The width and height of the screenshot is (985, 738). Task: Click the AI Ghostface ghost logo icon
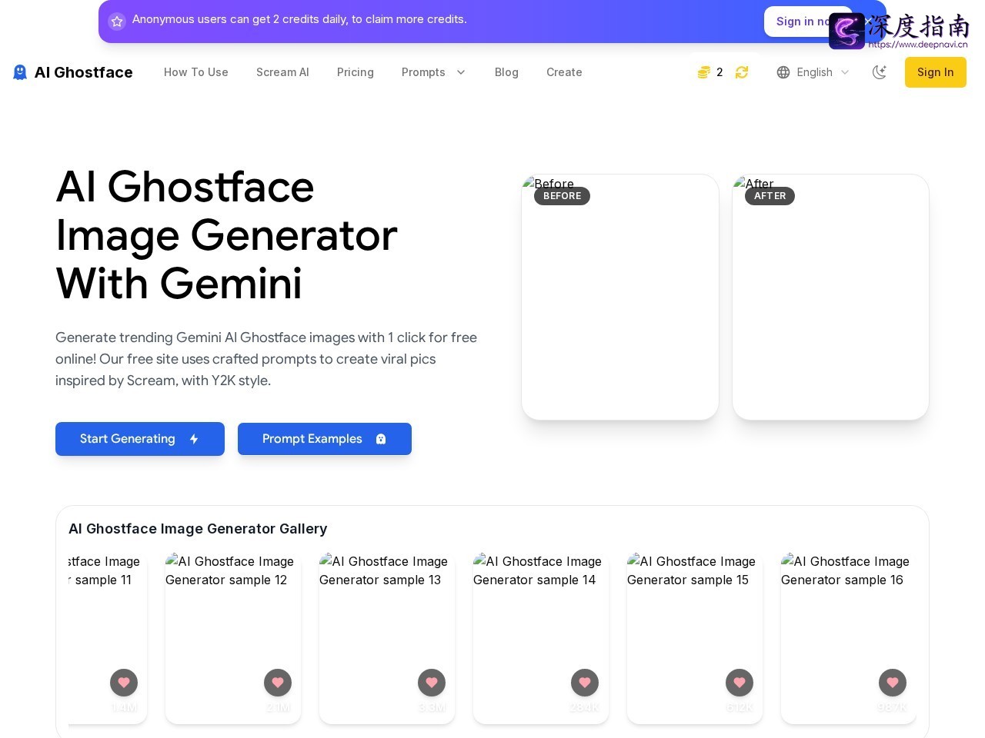[x=20, y=72]
